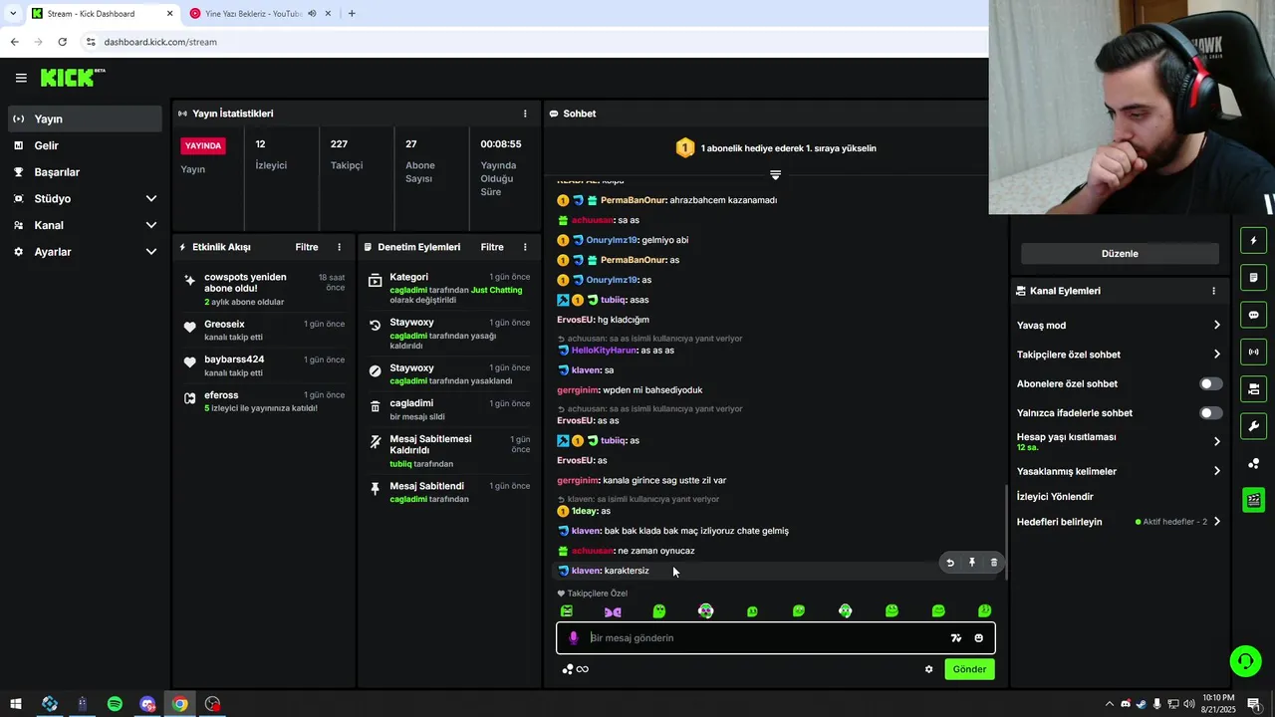Open Kanal Eylemleri three-dot menu
1275x717 pixels.
1213,291
